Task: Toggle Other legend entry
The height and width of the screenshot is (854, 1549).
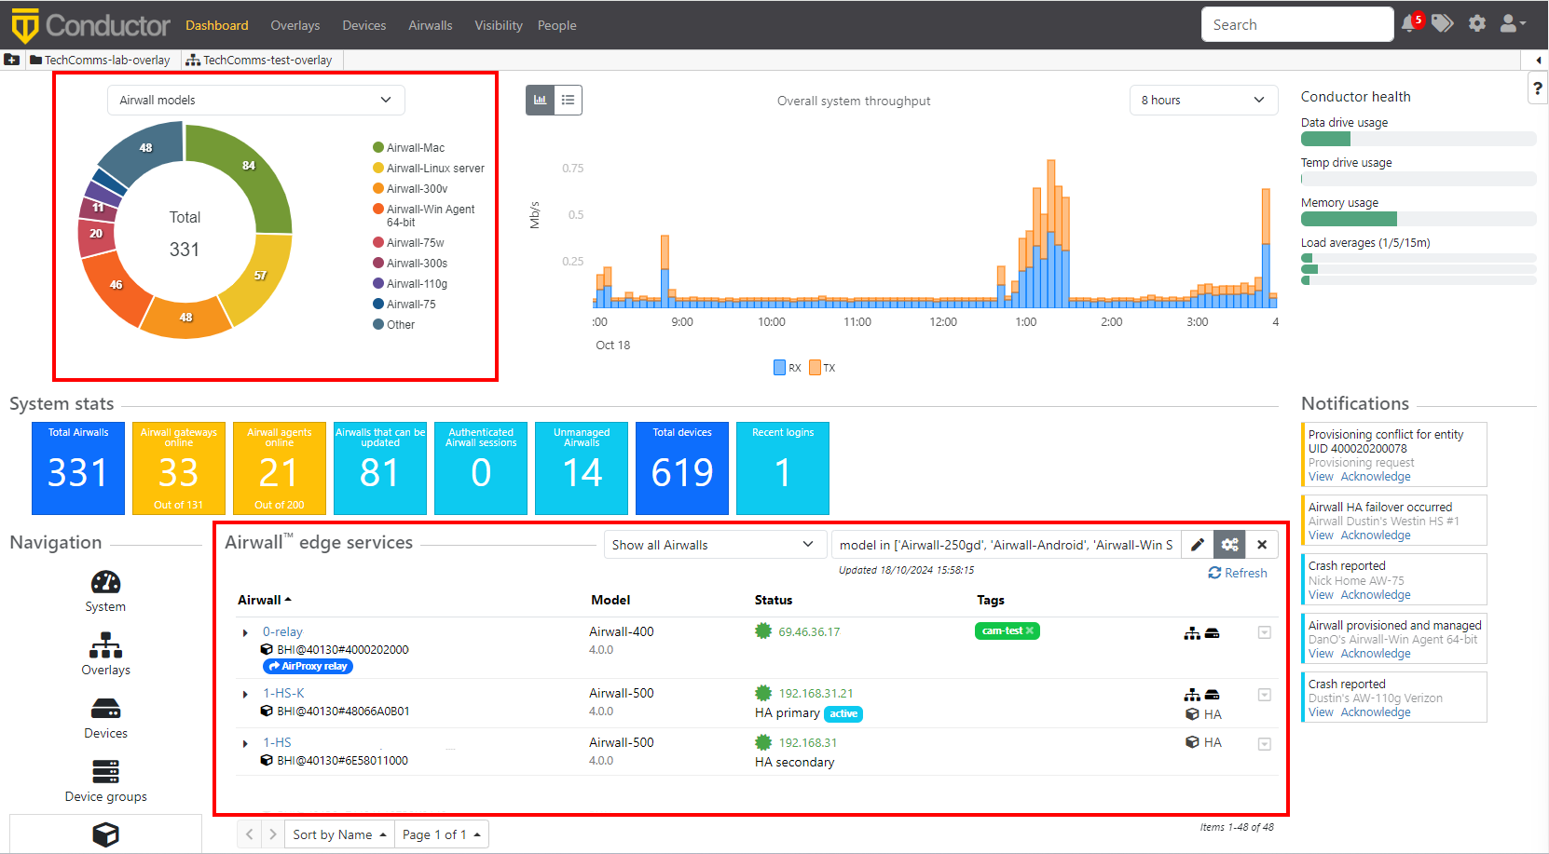Action: coord(393,324)
